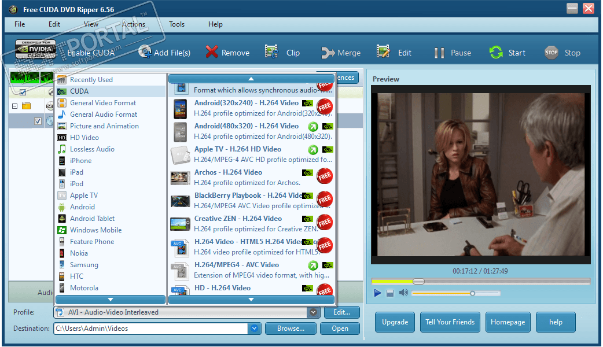This screenshot has width=603, height=347.
Task: Click the red Remove X icon
Action: pyautogui.click(x=211, y=52)
